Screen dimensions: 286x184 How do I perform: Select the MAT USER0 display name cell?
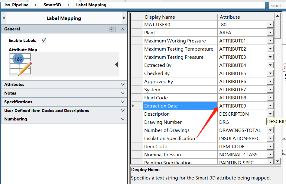[180, 24]
